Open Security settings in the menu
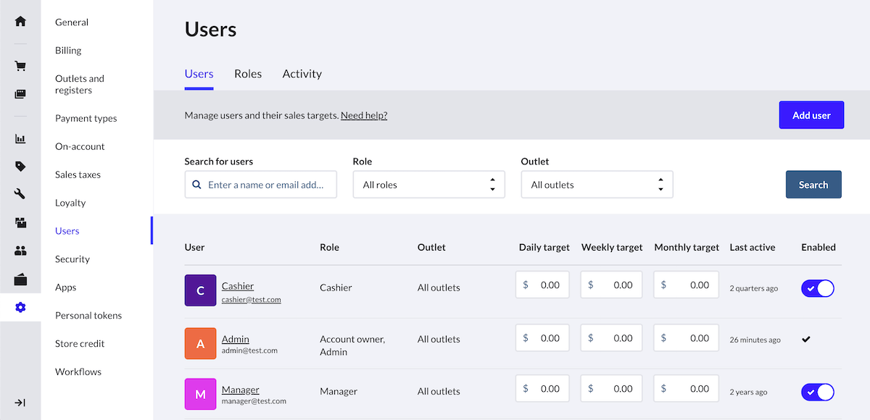Image resolution: width=870 pixels, height=420 pixels. pos(72,259)
